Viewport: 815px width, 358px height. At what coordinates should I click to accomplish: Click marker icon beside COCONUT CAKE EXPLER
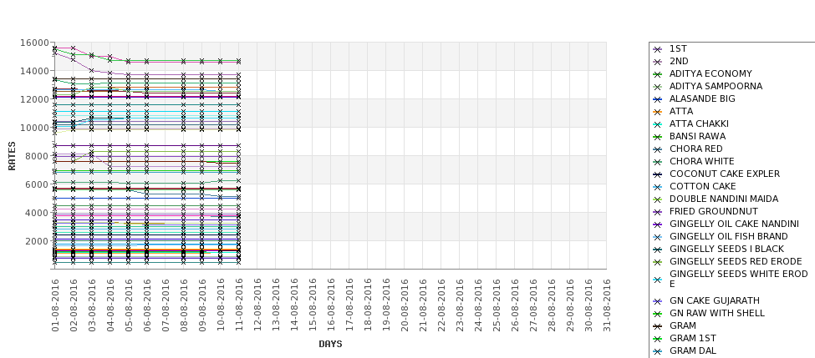coord(658,174)
